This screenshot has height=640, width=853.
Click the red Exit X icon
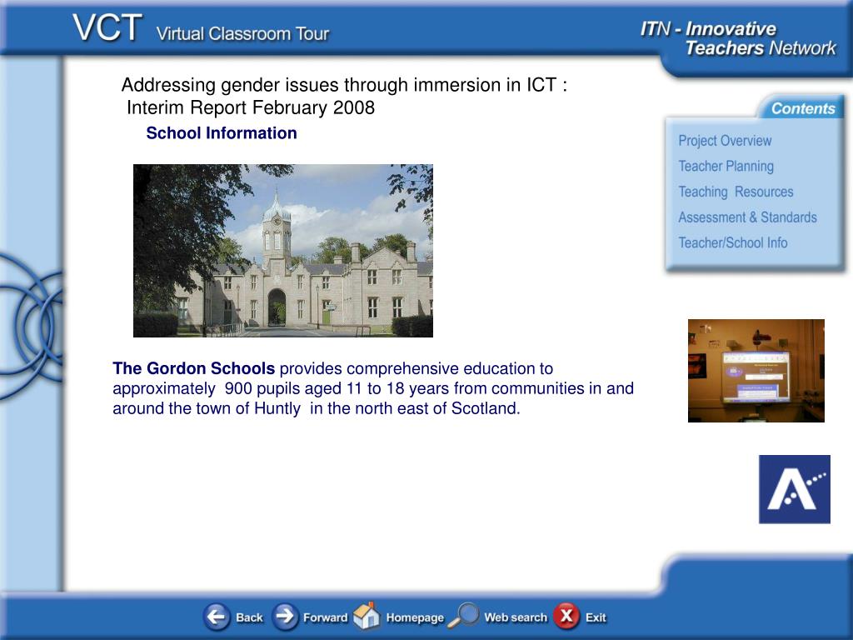(566, 617)
